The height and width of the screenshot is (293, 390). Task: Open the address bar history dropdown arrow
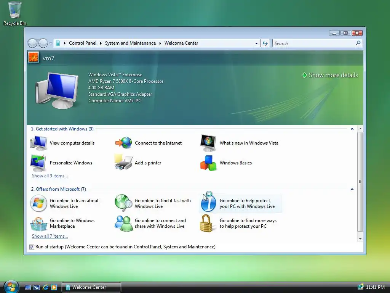pyautogui.click(x=256, y=43)
